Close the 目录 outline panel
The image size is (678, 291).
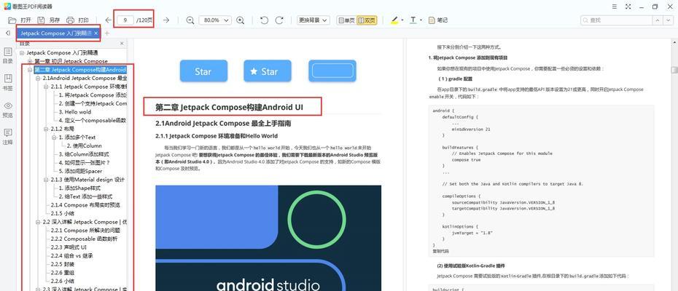click(x=122, y=43)
